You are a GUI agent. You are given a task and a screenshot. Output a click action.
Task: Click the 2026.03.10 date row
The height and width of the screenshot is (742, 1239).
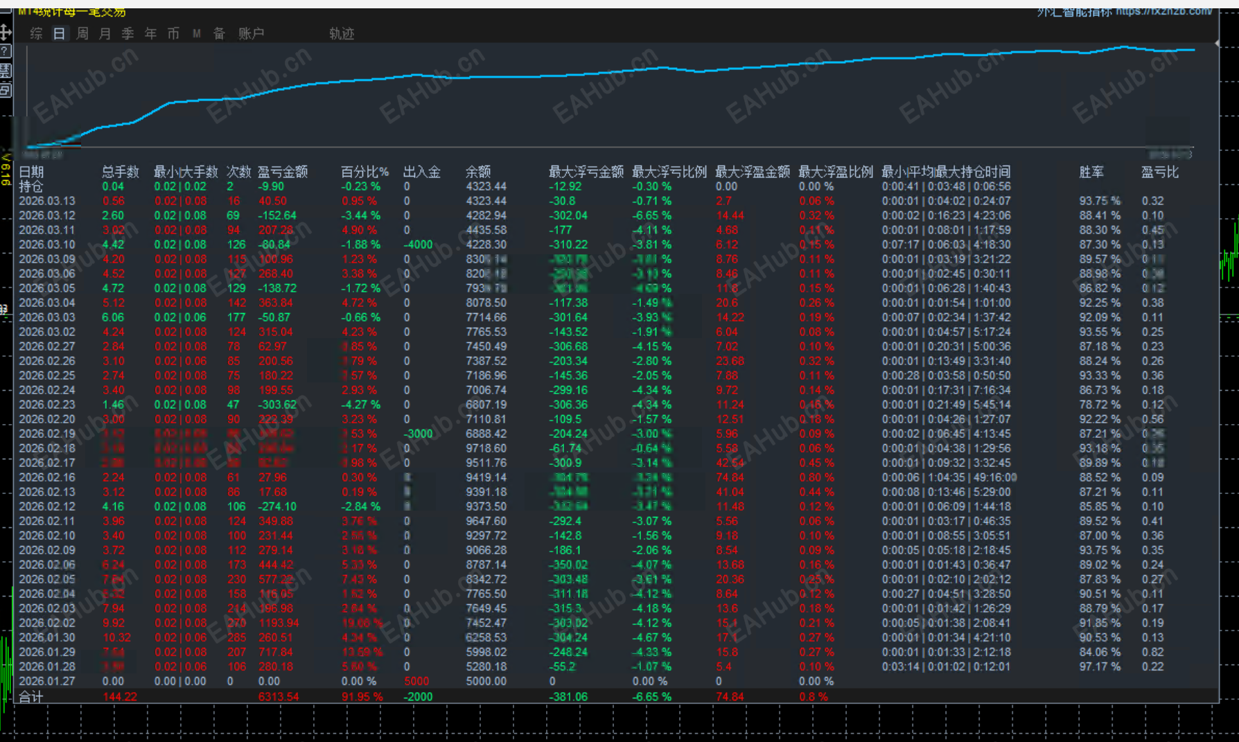(x=47, y=245)
